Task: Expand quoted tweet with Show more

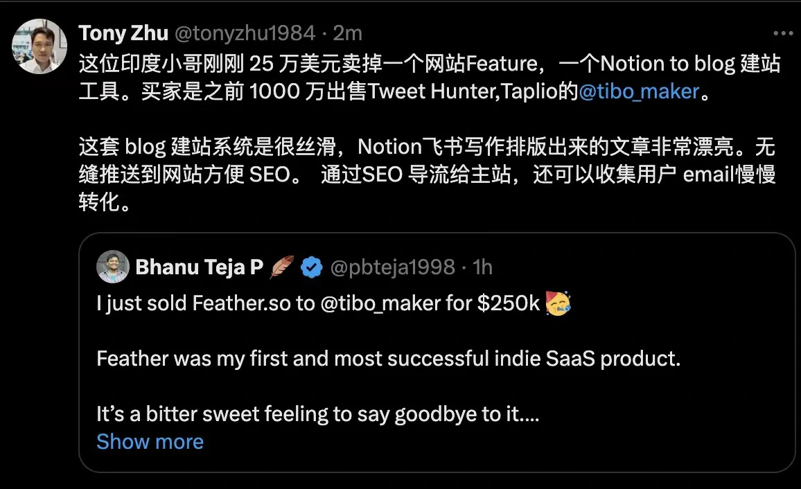Action: pyautogui.click(x=150, y=442)
